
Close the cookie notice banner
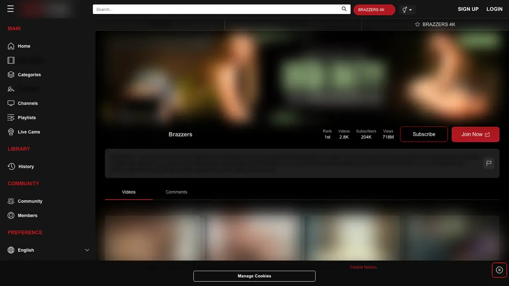pyautogui.click(x=499, y=270)
